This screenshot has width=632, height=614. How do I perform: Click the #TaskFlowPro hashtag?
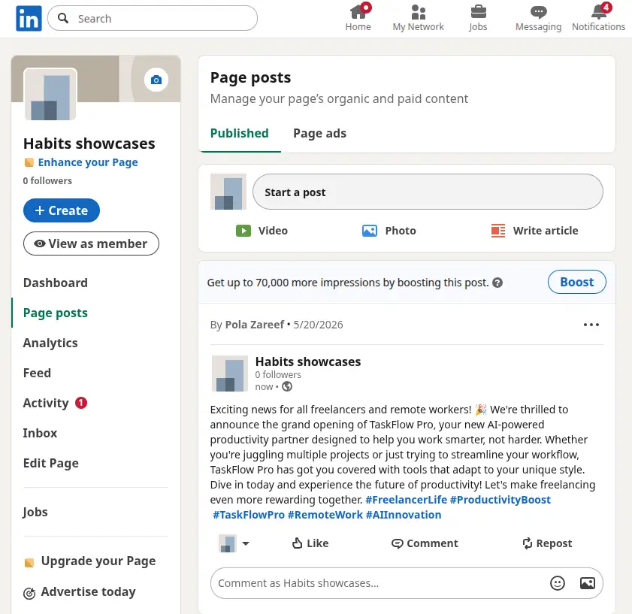(249, 515)
